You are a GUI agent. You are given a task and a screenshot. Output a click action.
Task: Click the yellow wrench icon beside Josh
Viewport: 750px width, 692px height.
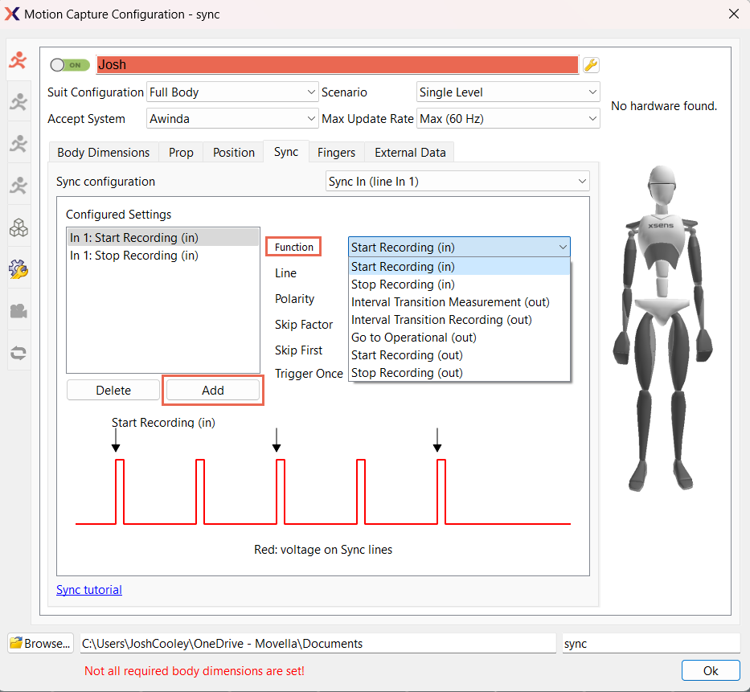pyautogui.click(x=591, y=65)
